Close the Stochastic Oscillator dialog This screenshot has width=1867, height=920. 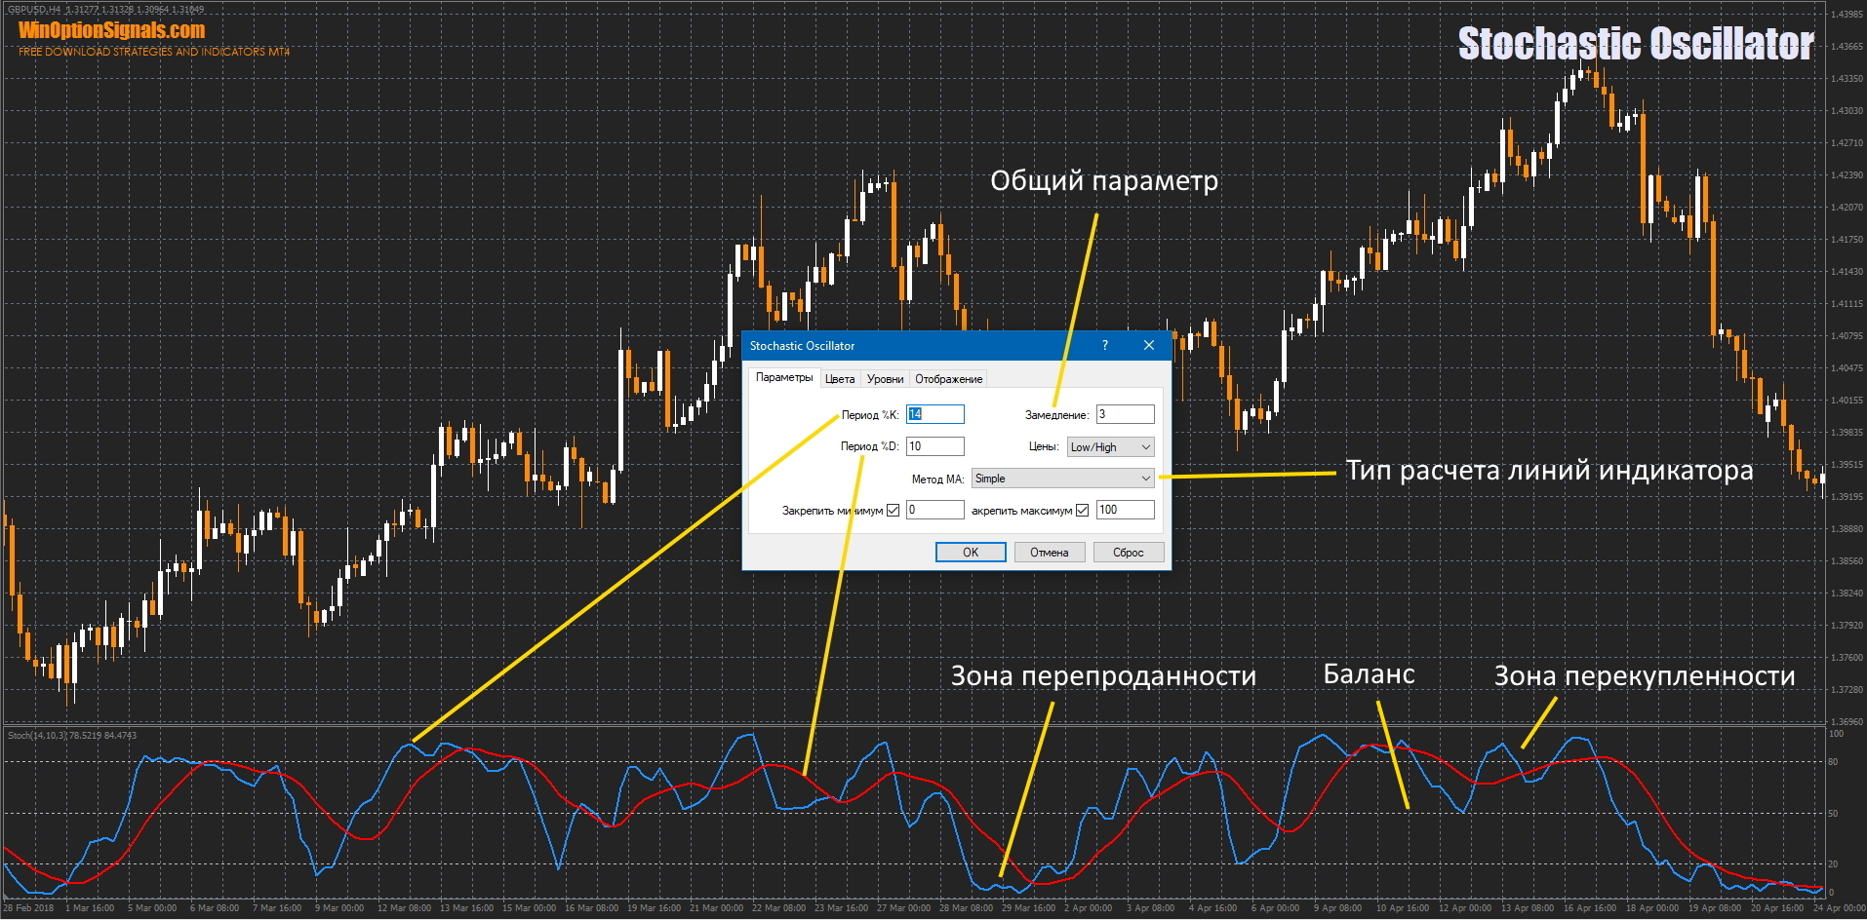[x=1148, y=345]
